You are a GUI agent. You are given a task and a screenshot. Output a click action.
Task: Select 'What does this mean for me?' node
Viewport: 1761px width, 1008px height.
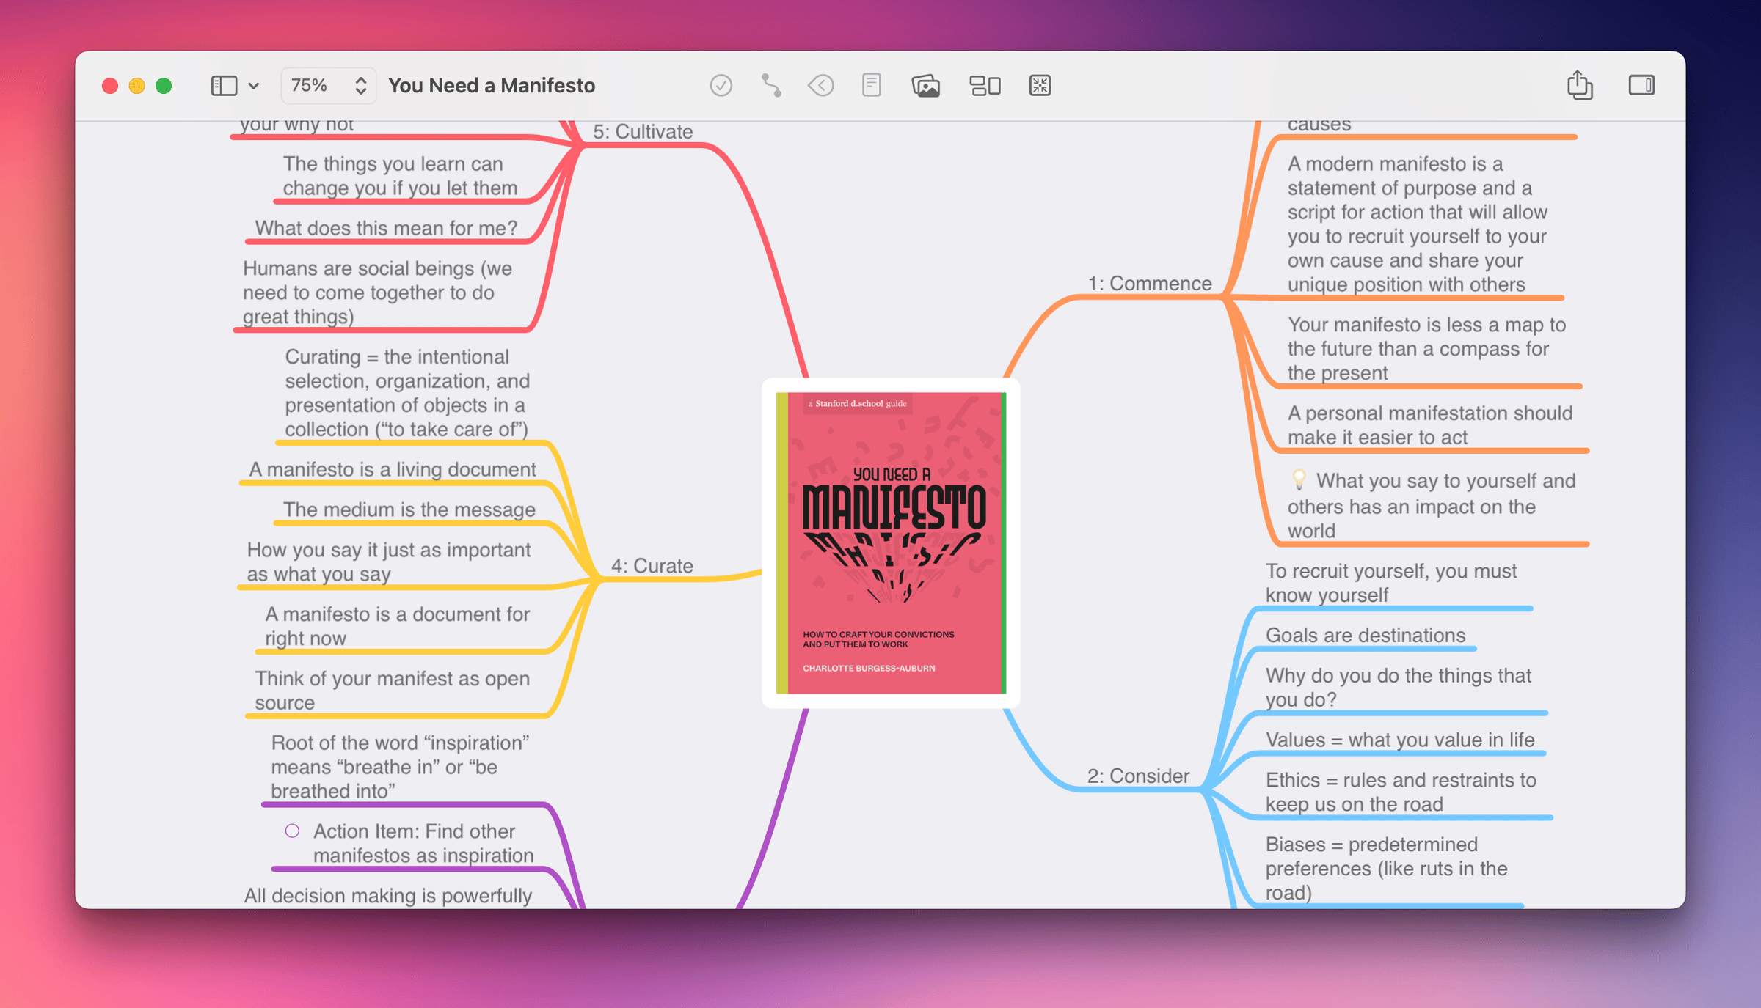(x=386, y=228)
